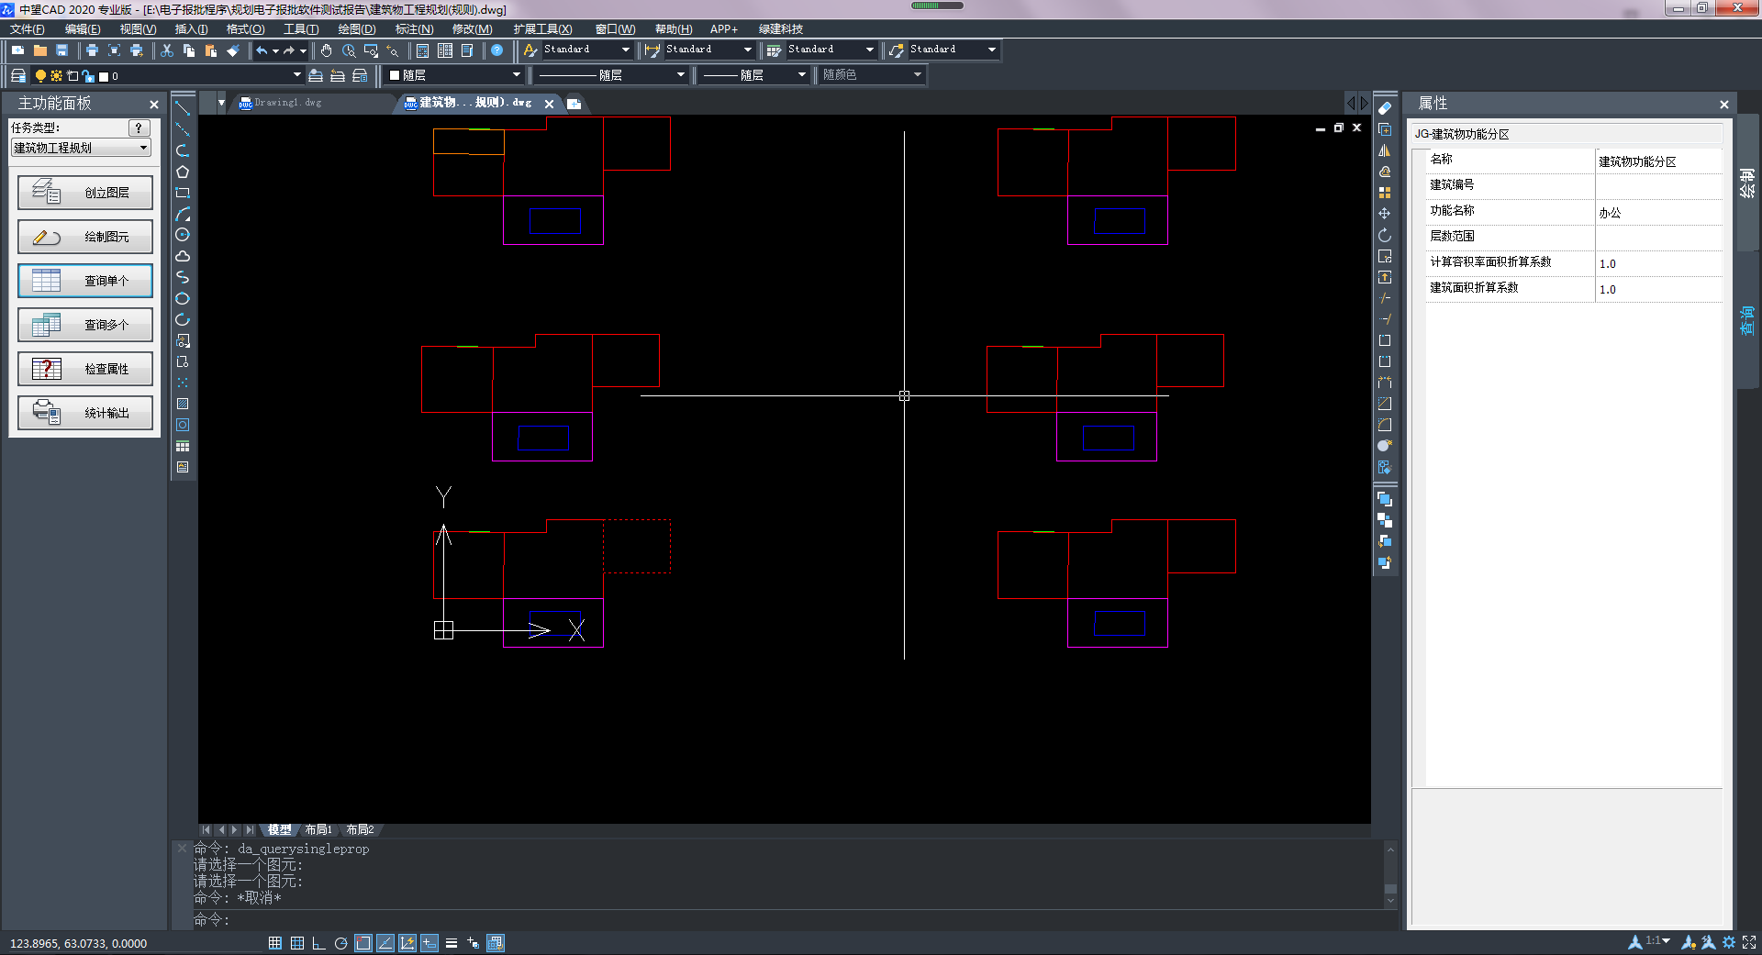This screenshot has width=1762, height=955.
Task: Select the Line drawing tool
Action: click(x=183, y=108)
